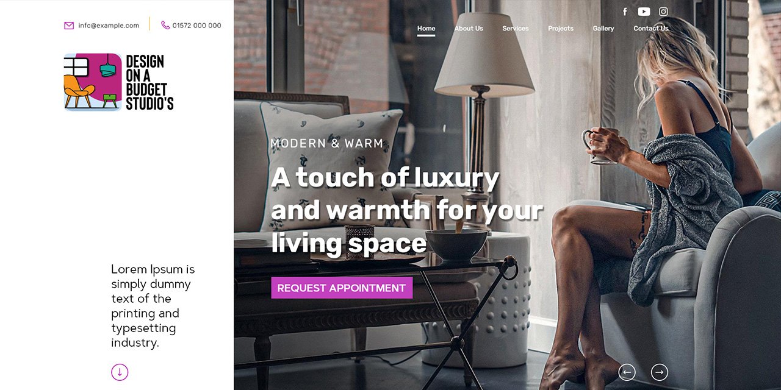Image resolution: width=781 pixels, height=390 pixels.
Task: Go to previous slide with left arrow
Action: pyautogui.click(x=627, y=372)
